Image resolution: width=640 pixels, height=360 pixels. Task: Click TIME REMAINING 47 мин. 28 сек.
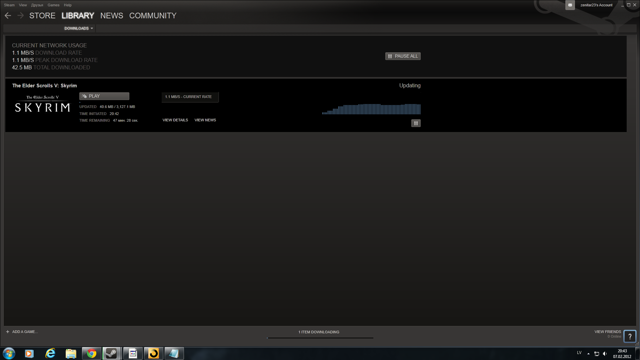coord(109,120)
